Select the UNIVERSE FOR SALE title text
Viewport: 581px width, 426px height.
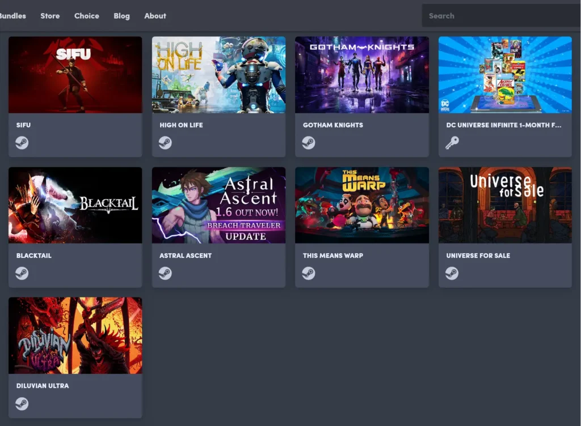[478, 255]
